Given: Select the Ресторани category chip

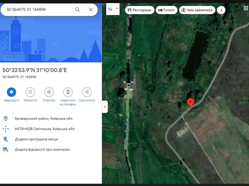Looking at the screenshot, I should tap(140, 10).
